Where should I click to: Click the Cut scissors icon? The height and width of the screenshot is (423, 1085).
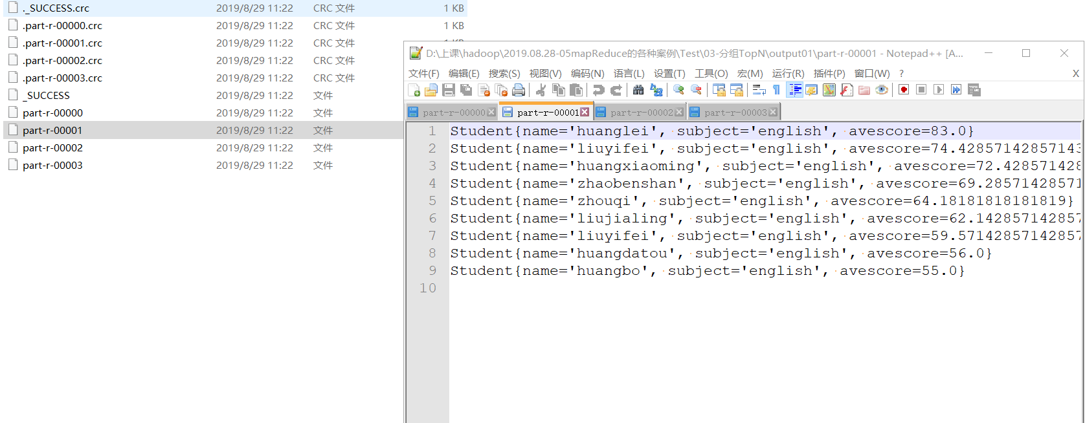pyautogui.click(x=541, y=90)
